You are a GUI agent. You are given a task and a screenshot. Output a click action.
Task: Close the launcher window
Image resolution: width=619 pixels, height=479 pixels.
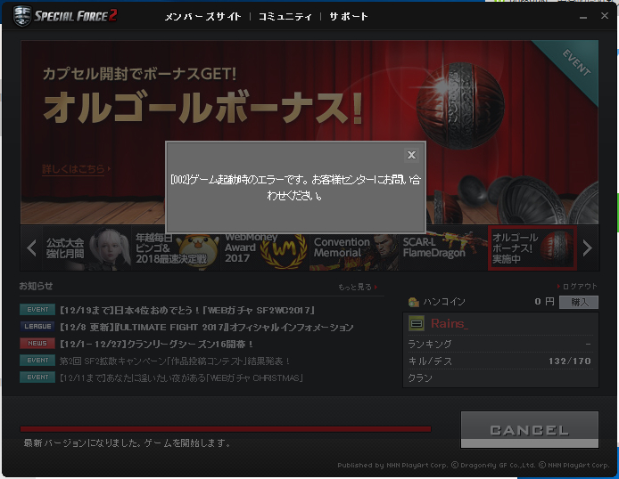[x=605, y=16]
